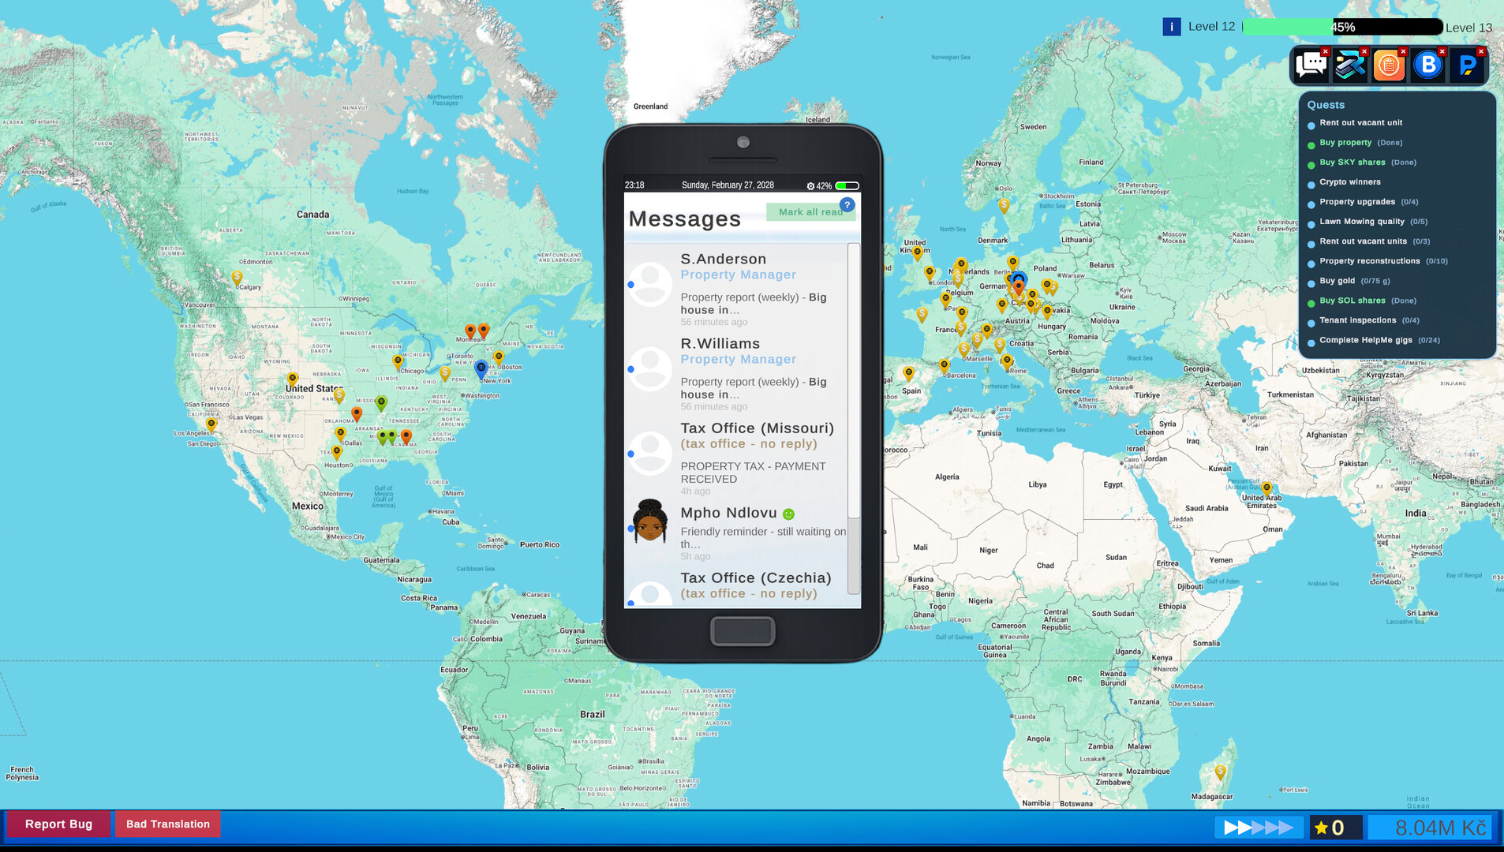Open the blue B circle app icon
The image size is (1504, 852).
point(1427,65)
